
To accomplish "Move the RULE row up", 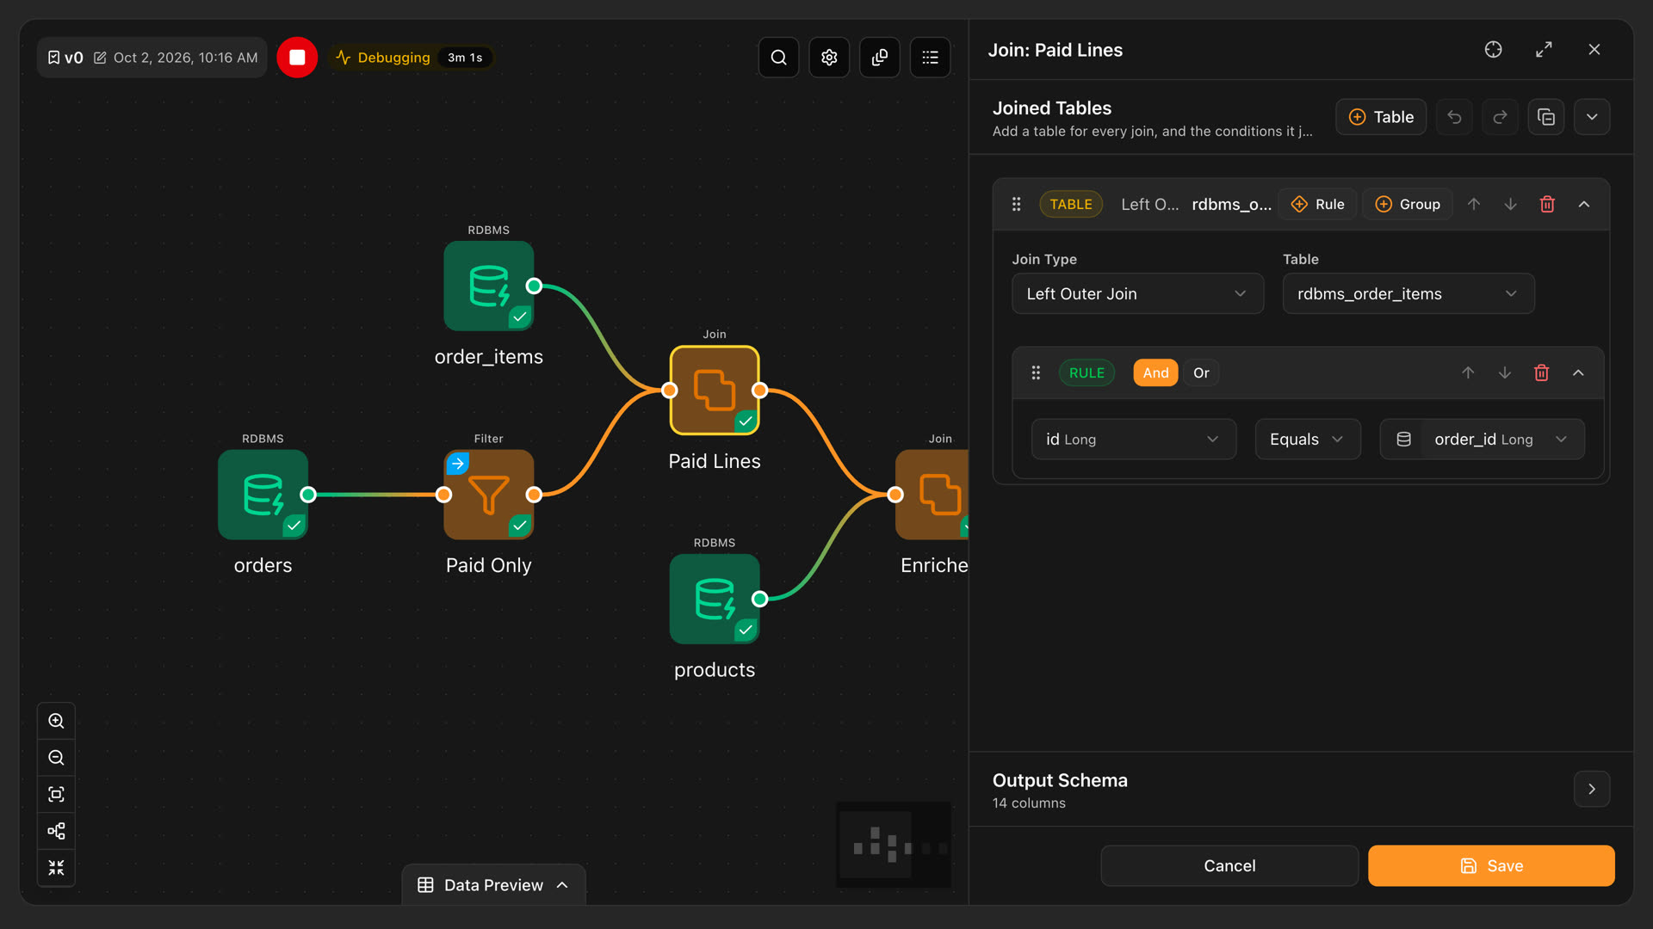I will click(x=1468, y=373).
